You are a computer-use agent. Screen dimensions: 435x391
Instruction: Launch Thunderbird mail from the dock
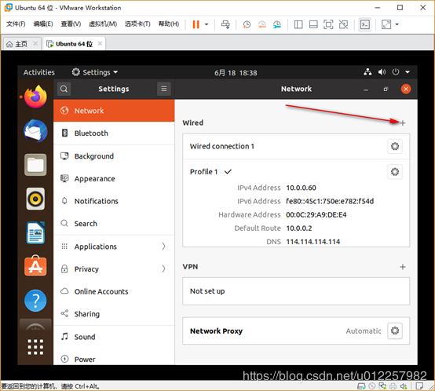point(35,131)
